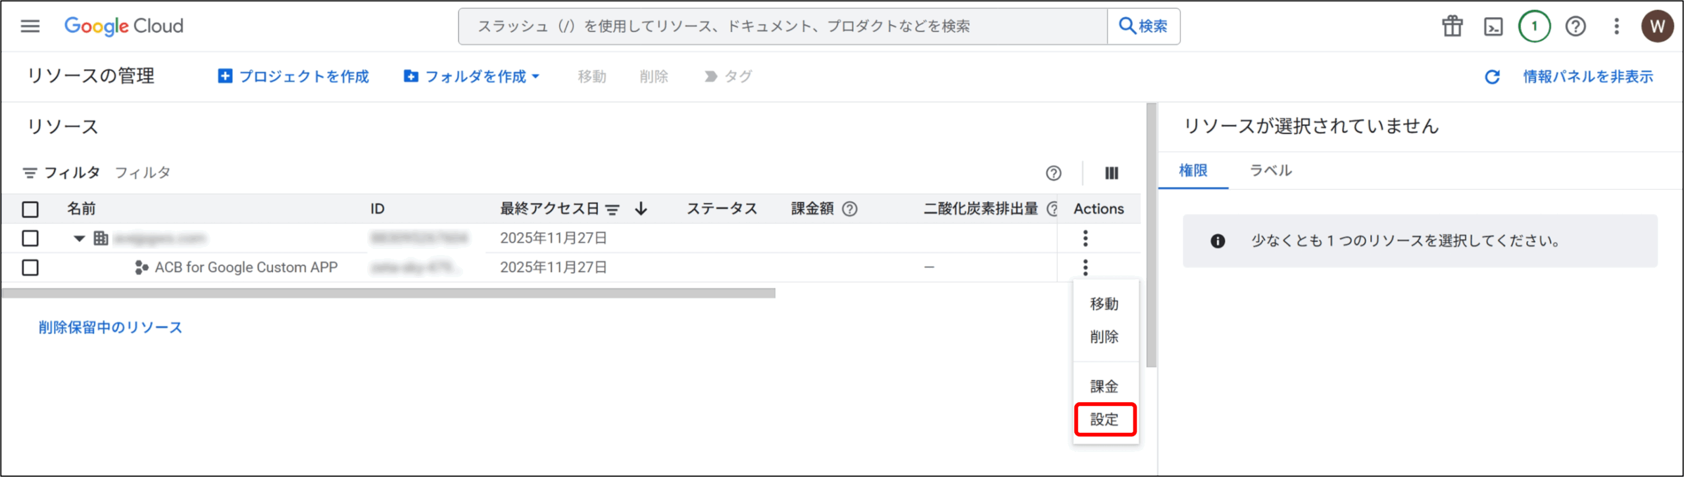Click the 課金額 help tooltip icon
Viewport: 1684px width, 477px height.
click(850, 209)
